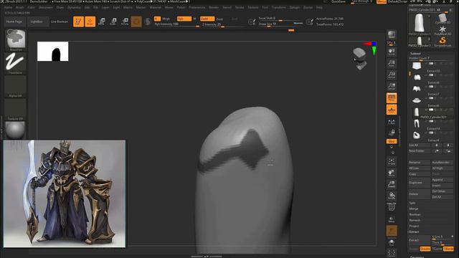This screenshot has height=258, width=459.
Task: Expand the Project section
Action: [414, 226]
